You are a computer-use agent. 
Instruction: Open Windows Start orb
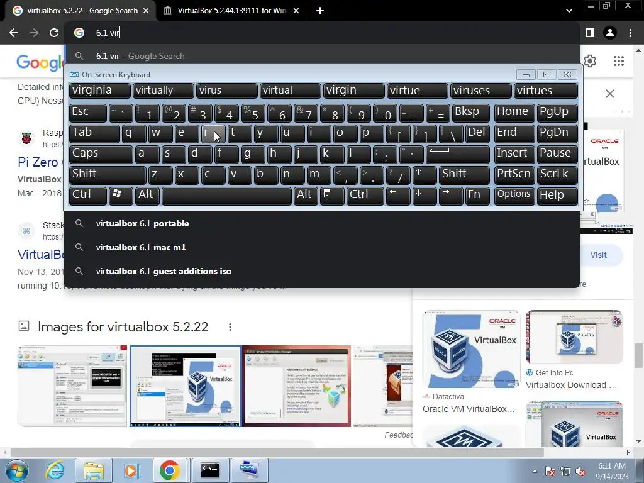tap(17, 470)
